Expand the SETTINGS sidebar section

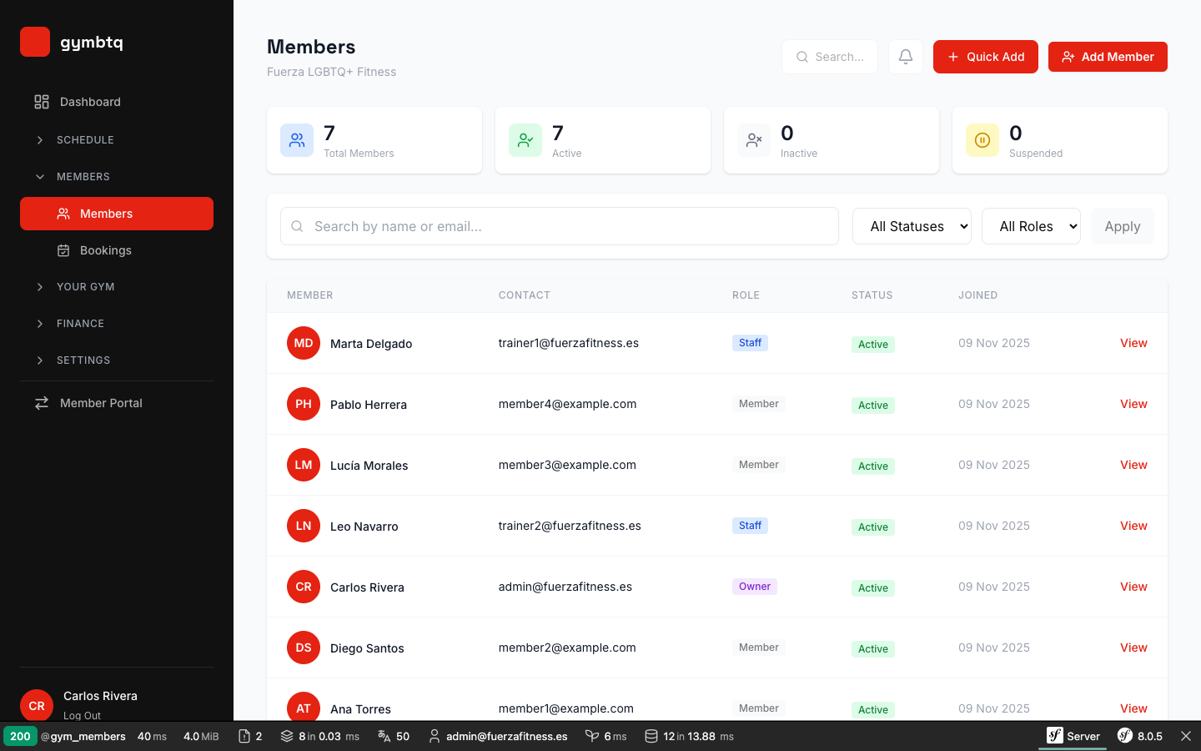[117, 360]
